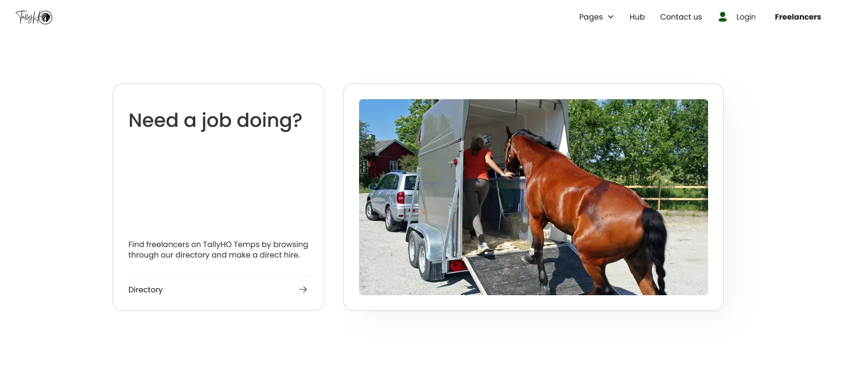Open the Pages menu item

point(591,17)
